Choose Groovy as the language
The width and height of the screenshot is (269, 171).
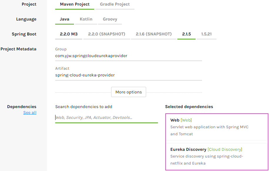[110, 19]
